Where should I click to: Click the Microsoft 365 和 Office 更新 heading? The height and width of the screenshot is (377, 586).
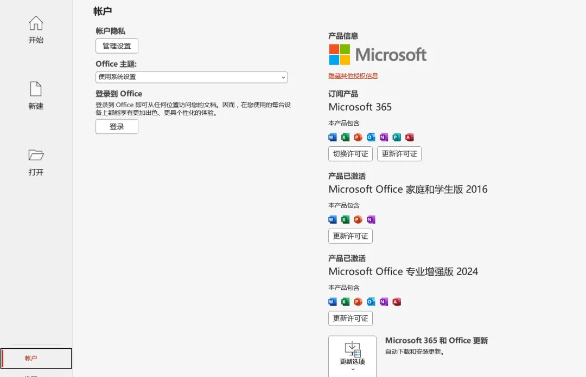click(436, 340)
